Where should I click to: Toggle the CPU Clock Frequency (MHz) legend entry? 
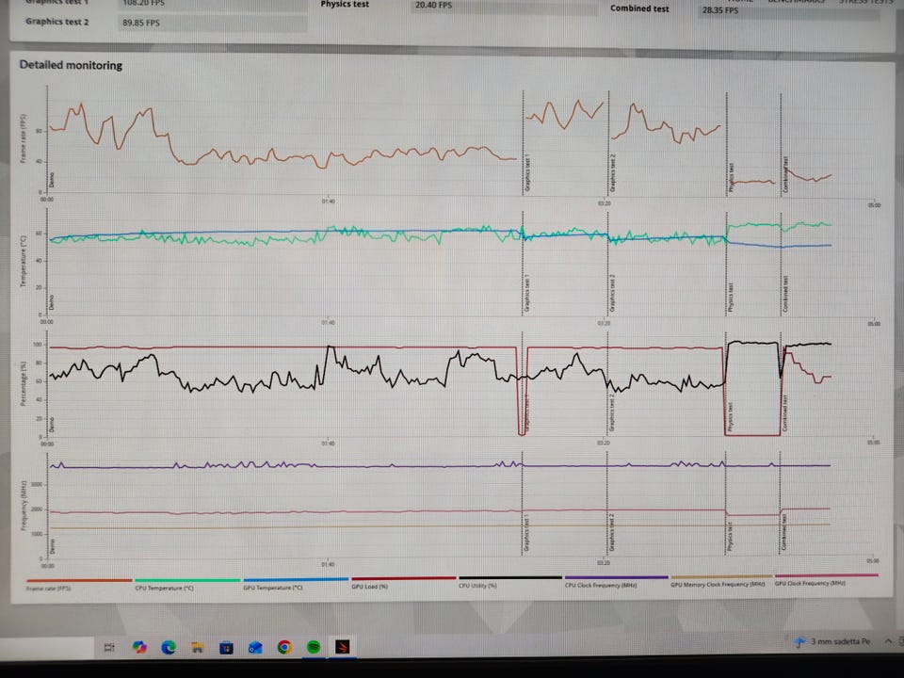point(601,585)
